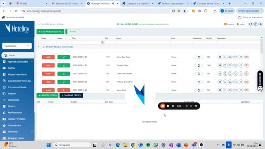This screenshot has width=265, height=149.
Task: Open Notificaciones in the sidebar
Action: pyautogui.click(x=15, y=113)
